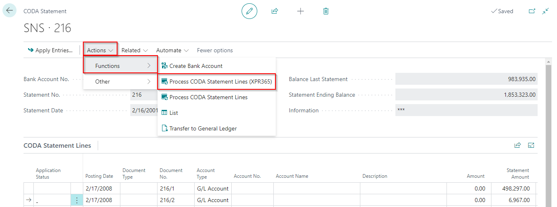Viewport: 557px width, 207px height.
Task: Click Fewer options
Action: (215, 50)
